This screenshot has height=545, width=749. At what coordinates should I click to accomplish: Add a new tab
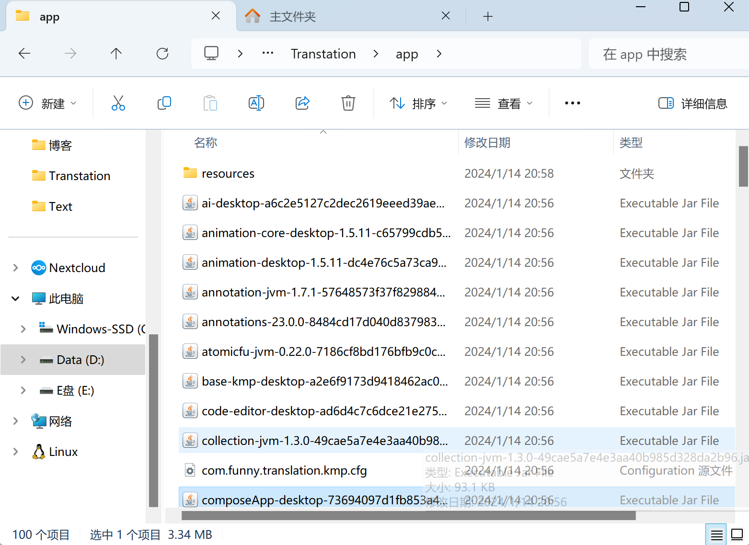click(488, 16)
